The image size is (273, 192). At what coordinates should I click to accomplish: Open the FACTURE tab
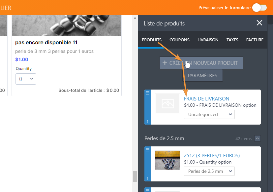pyautogui.click(x=255, y=40)
